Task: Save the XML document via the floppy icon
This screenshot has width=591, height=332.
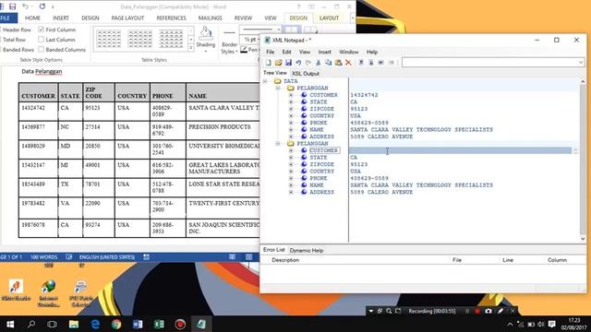Action: [288, 63]
